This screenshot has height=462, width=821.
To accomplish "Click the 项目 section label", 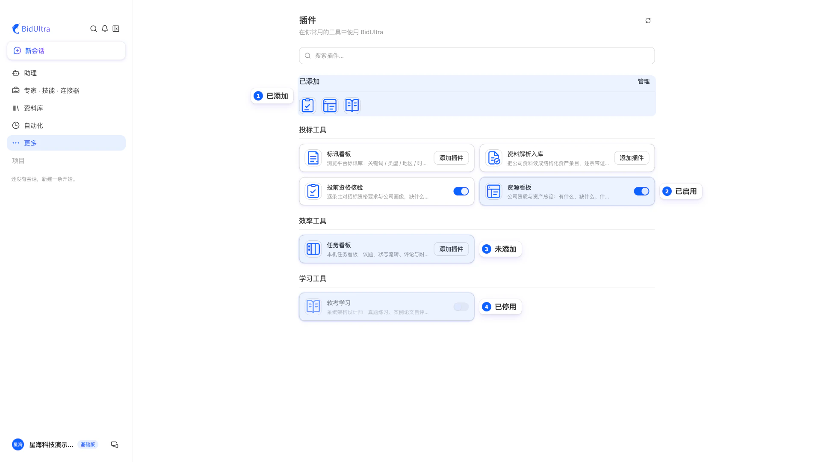I will (18, 160).
